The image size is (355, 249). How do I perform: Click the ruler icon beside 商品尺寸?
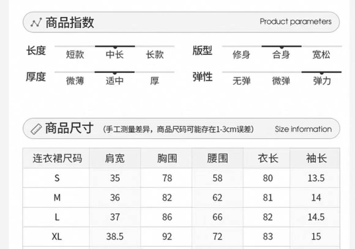[x=37, y=129]
